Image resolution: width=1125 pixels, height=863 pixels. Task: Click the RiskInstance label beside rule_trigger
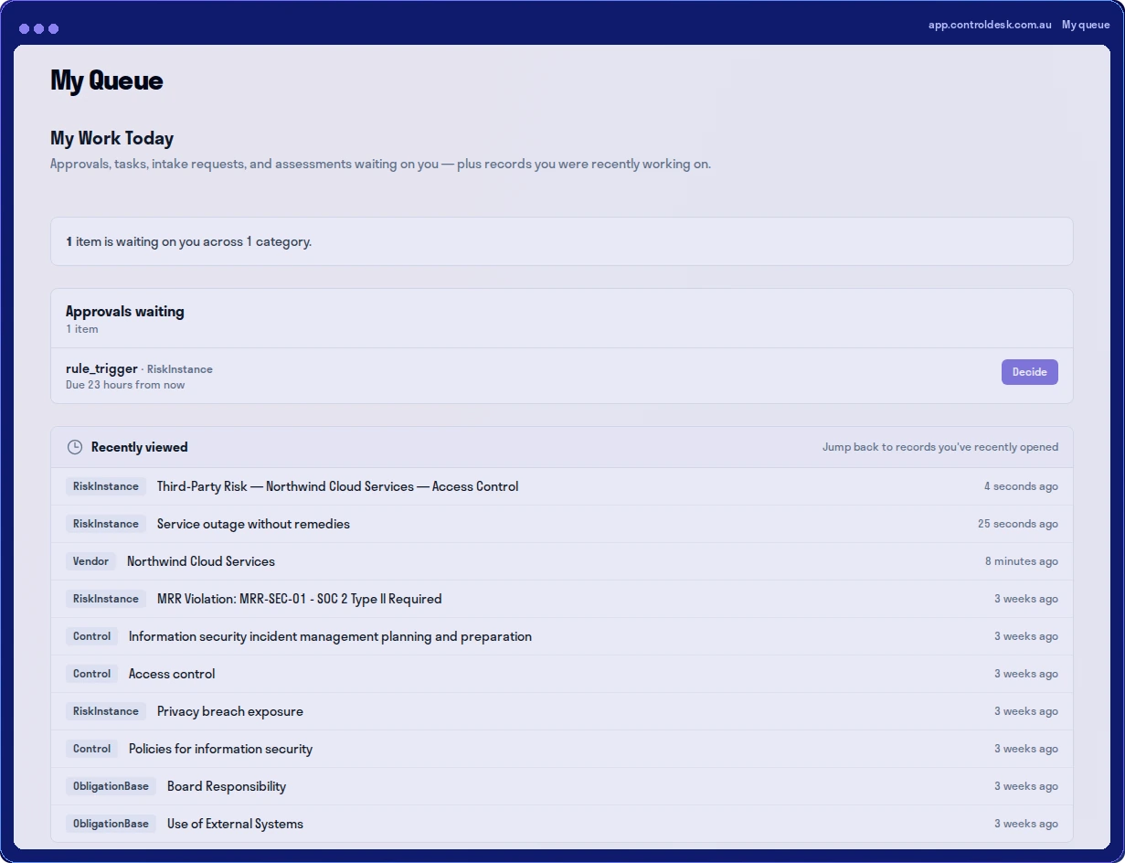click(180, 369)
